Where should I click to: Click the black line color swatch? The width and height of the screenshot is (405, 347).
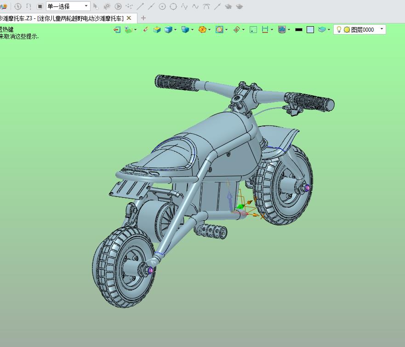[298, 29]
